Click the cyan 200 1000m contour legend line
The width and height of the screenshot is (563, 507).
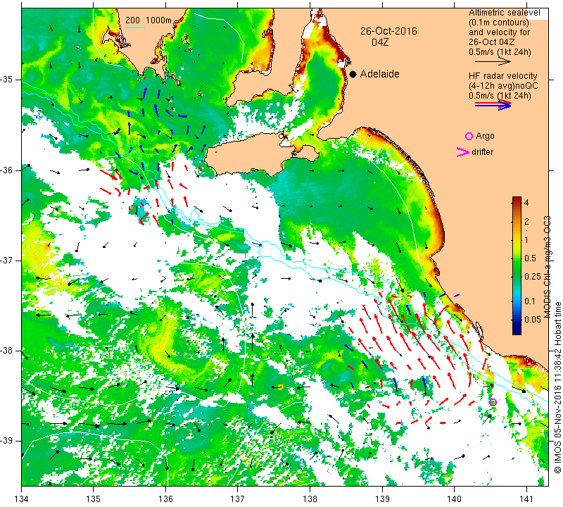135,27
